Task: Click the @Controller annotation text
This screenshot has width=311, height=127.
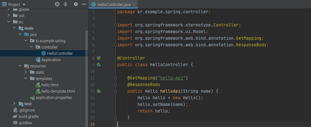Action: [131, 58]
